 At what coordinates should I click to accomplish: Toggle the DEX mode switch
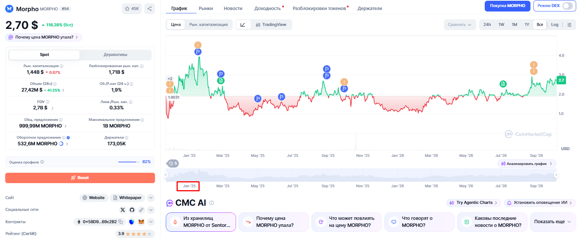(567, 6)
